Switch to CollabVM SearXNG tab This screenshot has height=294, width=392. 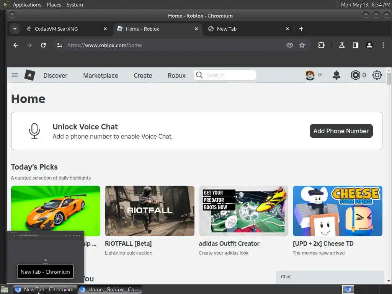click(56, 29)
